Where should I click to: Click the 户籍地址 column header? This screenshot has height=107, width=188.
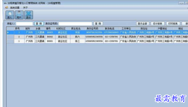point(164,29)
